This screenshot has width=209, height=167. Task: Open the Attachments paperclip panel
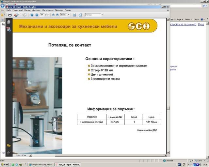9,152
